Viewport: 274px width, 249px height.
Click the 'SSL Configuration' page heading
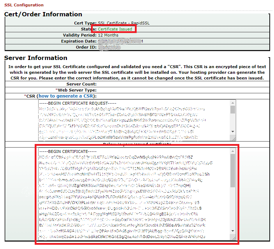24,5
